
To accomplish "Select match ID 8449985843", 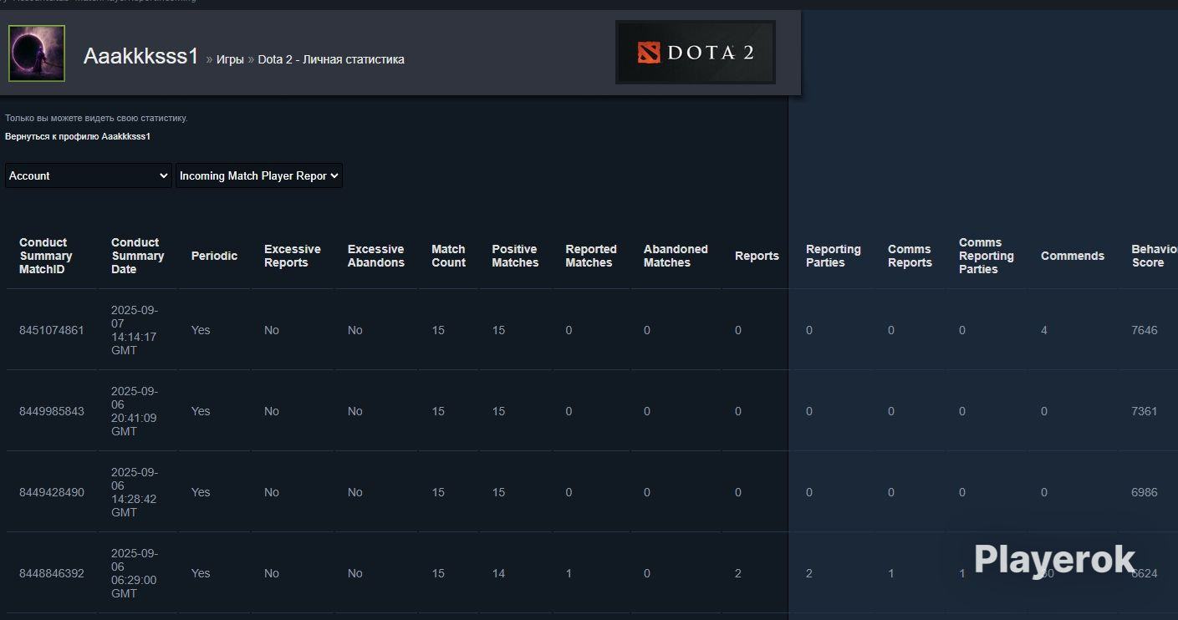I will (x=52, y=411).
